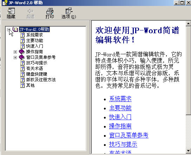This screenshot has width=191, height=155.
Task: Click the purple book icon beside 窗口及菜单参考
Action: click(22, 57)
